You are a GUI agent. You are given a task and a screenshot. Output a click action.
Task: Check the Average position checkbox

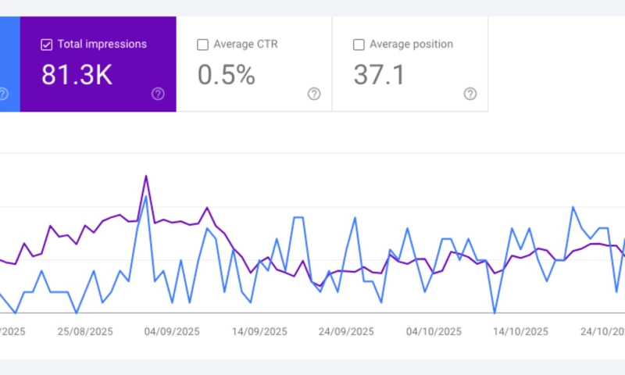(359, 45)
